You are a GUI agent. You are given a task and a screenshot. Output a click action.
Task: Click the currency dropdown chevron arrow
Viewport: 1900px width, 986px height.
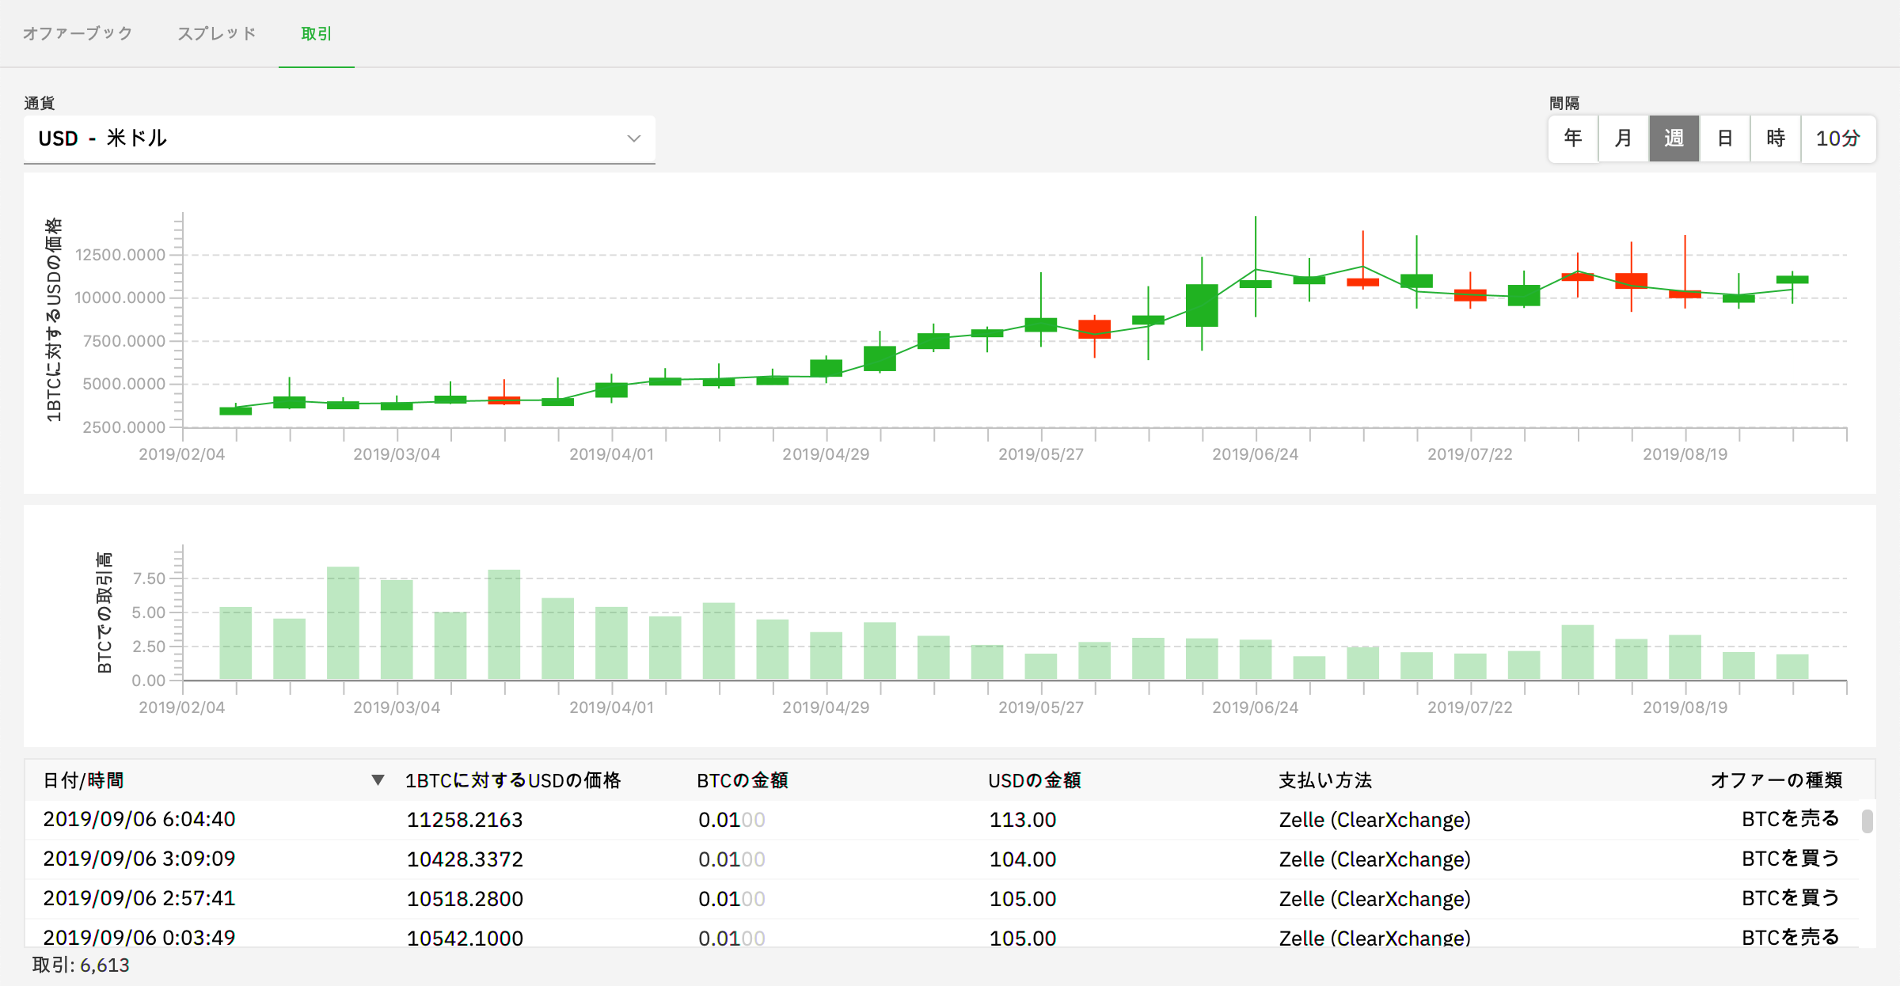[633, 138]
